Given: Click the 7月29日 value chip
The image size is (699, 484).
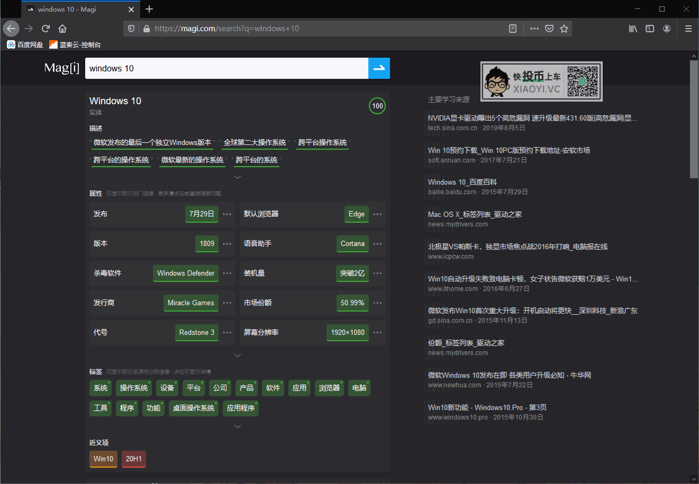Looking at the screenshot, I should [x=202, y=214].
